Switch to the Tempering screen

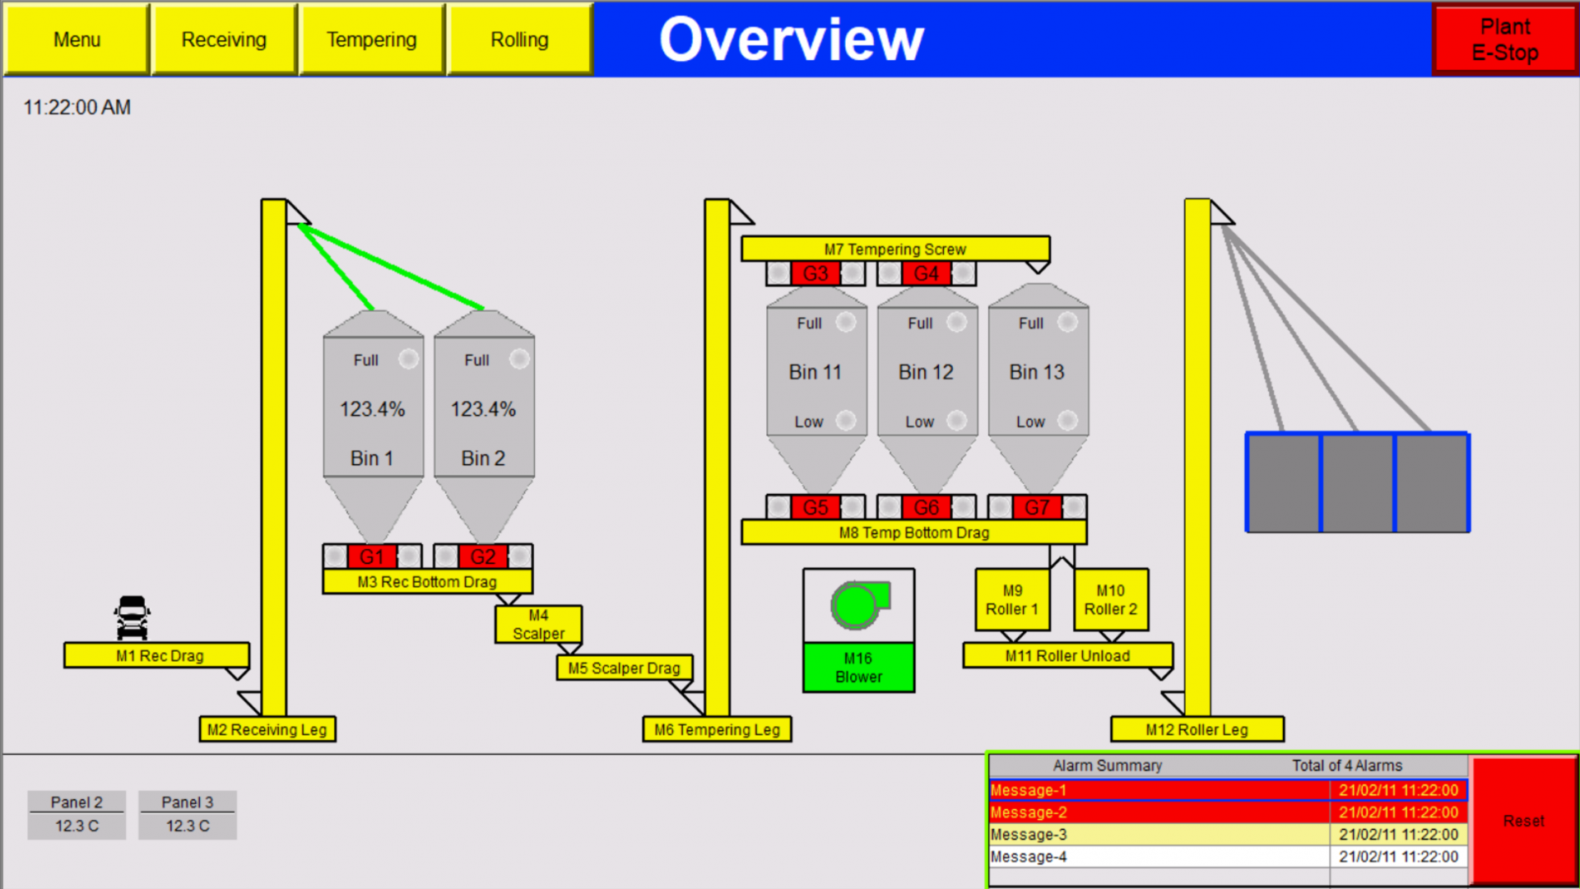click(372, 39)
